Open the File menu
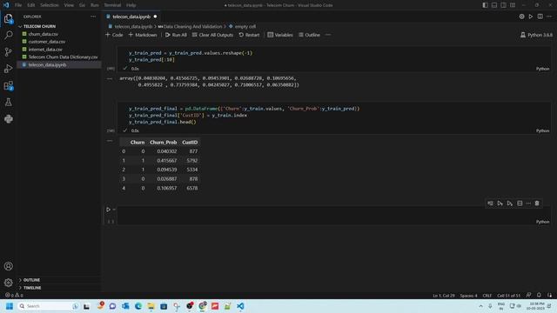 (18, 5)
